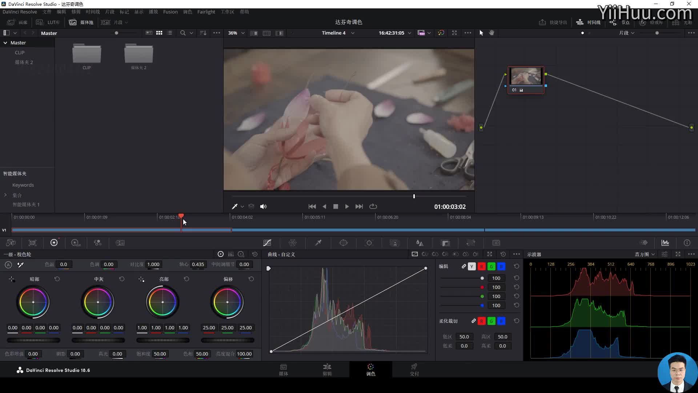Open the Curves palette icon
698x393 pixels.
pyautogui.click(x=267, y=243)
